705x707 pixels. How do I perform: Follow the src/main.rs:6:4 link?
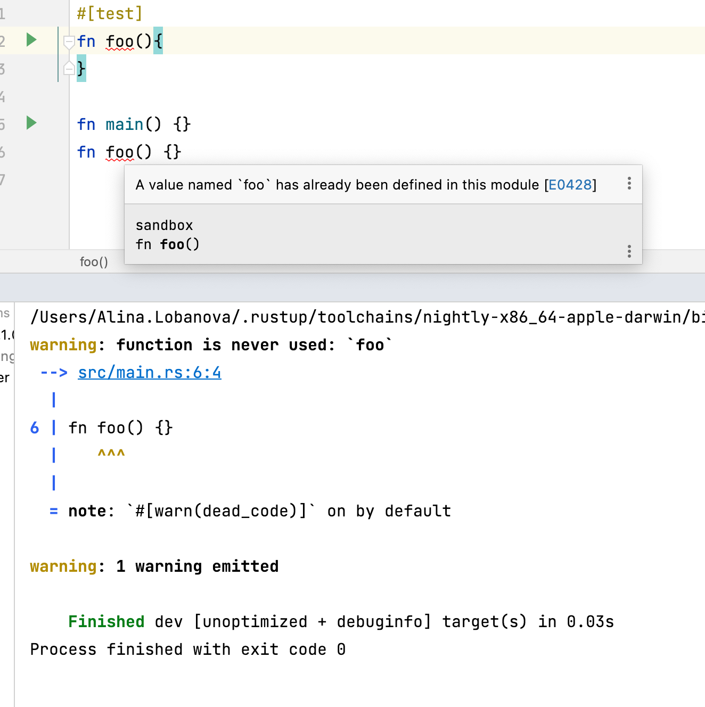tap(149, 372)
